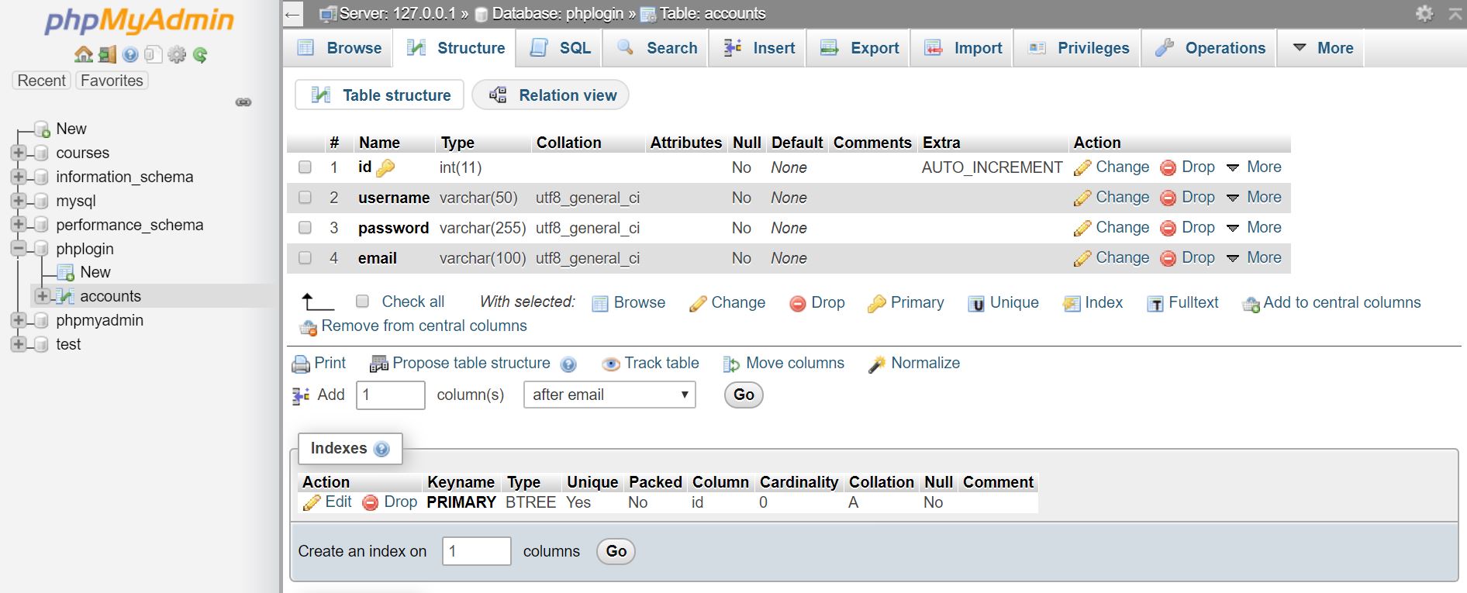Click the Database: phplogin breadcrumb link
The image size is (1467, 593).
point(557,13)
